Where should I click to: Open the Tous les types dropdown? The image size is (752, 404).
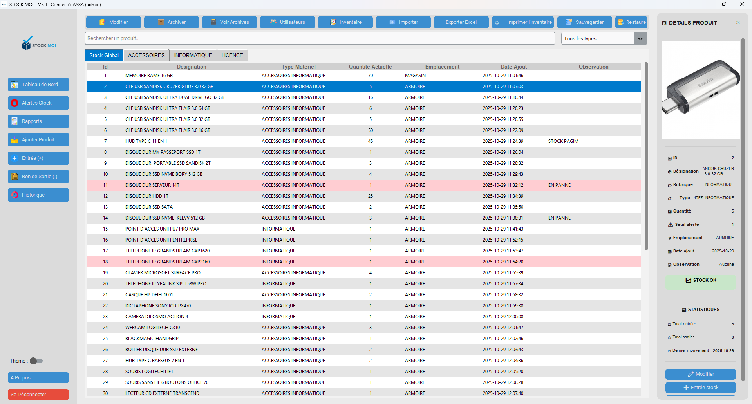(x=603, y=38)
